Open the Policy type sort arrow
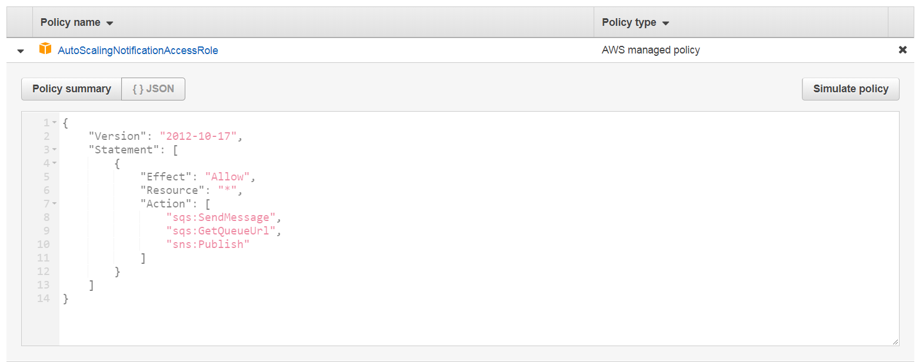Image resolution: width=919 pixels, height=362 pixels. (665, 24)
